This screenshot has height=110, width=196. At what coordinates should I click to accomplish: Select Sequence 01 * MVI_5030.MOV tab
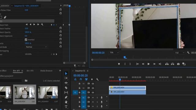[x=26, y=6]
